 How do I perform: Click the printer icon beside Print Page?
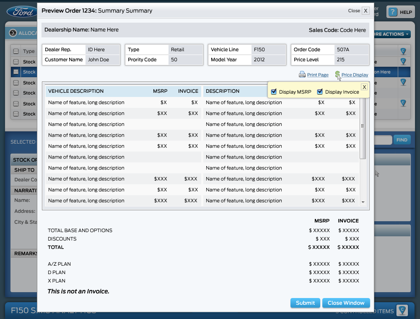point(302,75)
